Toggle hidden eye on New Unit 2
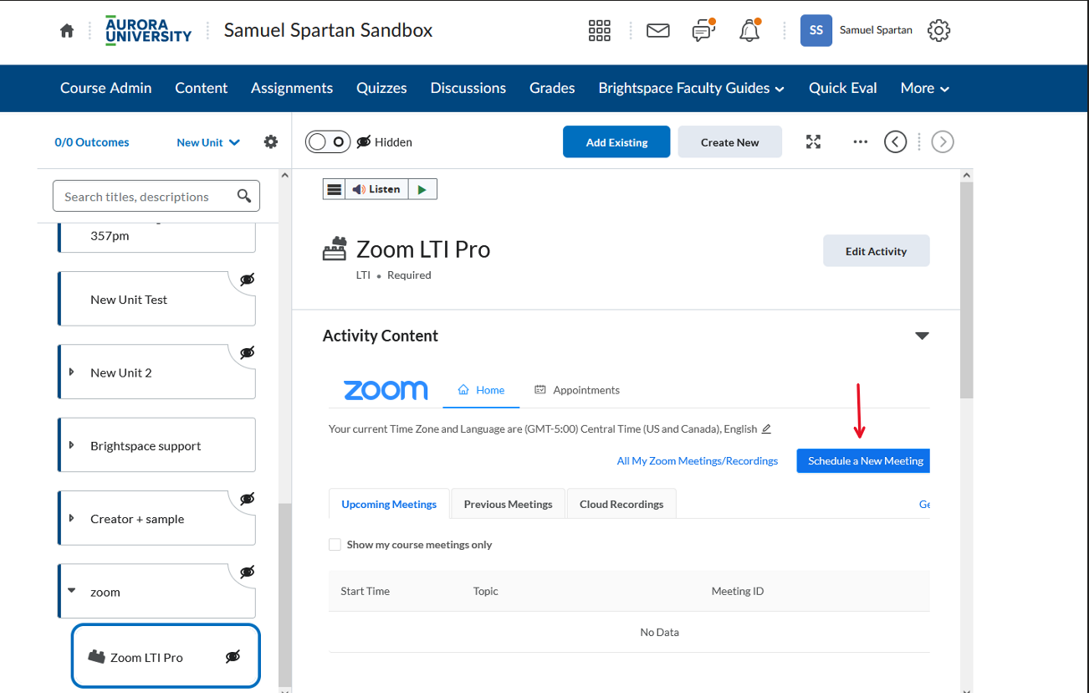The image size is (1089, 693). point(247,352)
